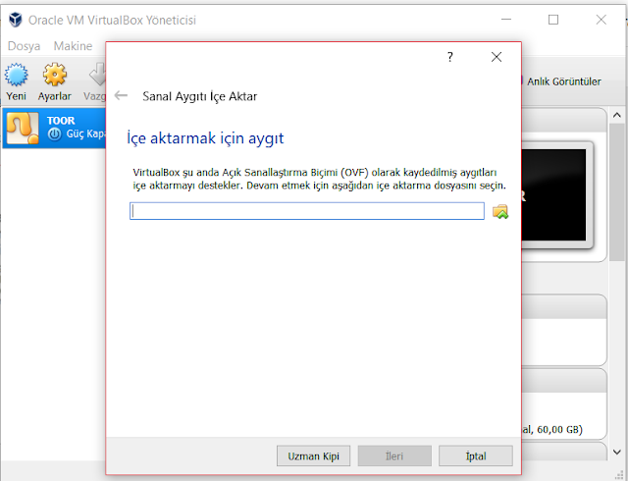Click the VirtualBox logo in title bar
The image size is (628, 481).
pos(16,20)
